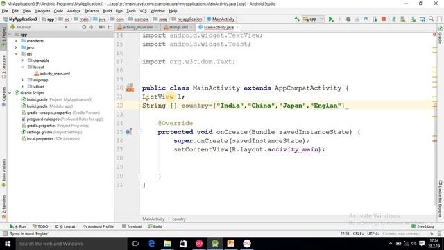Click the class gutter icon on line 20
The width and height of the screenshot is (444, 250).
(x=130, y=88)
